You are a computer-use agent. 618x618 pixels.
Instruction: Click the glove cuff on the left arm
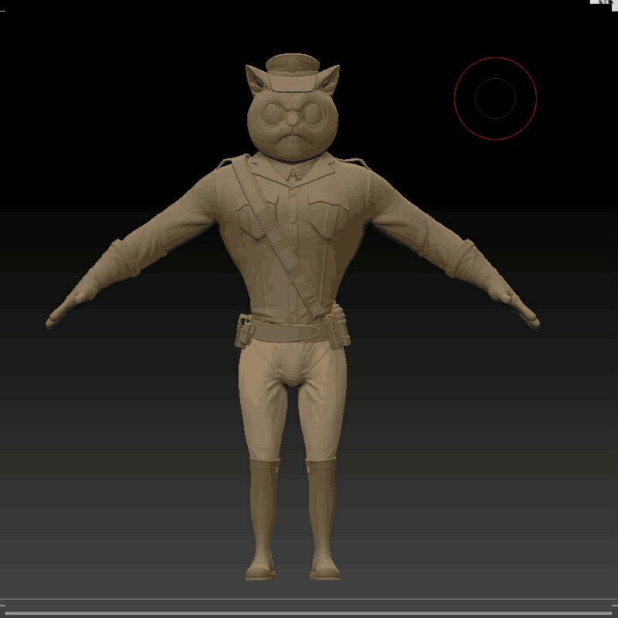point(123,260)
